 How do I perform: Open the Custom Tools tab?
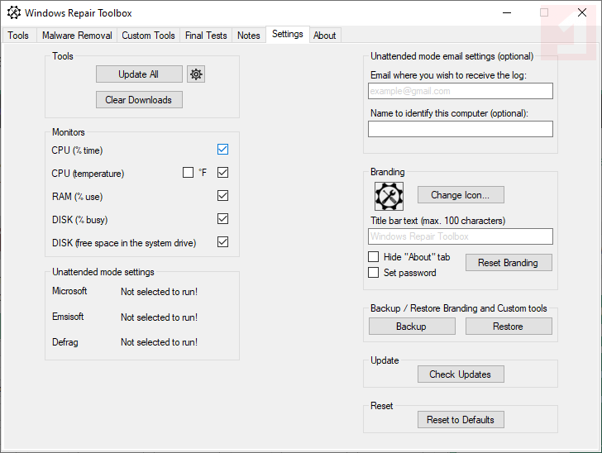click(x=149, y=36)
